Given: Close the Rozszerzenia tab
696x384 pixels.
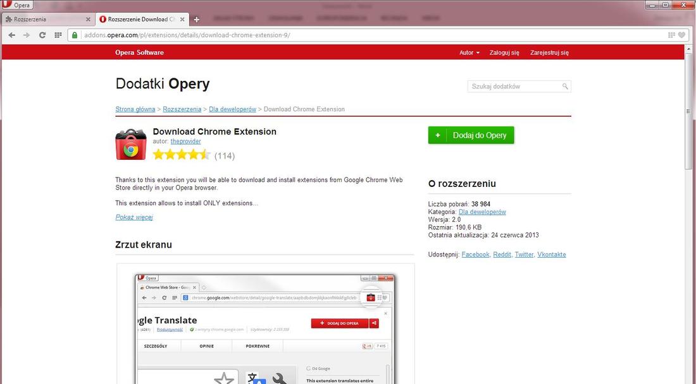Looking at the screenshot, I should coord(88,20).
